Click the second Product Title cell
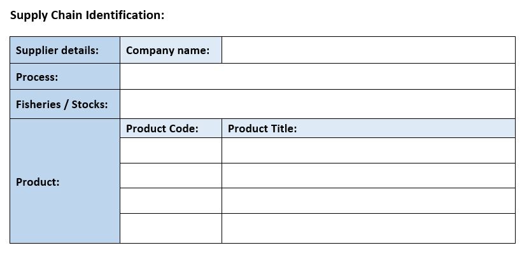This screenshot has height=257, width=529. tap(368, 176)
